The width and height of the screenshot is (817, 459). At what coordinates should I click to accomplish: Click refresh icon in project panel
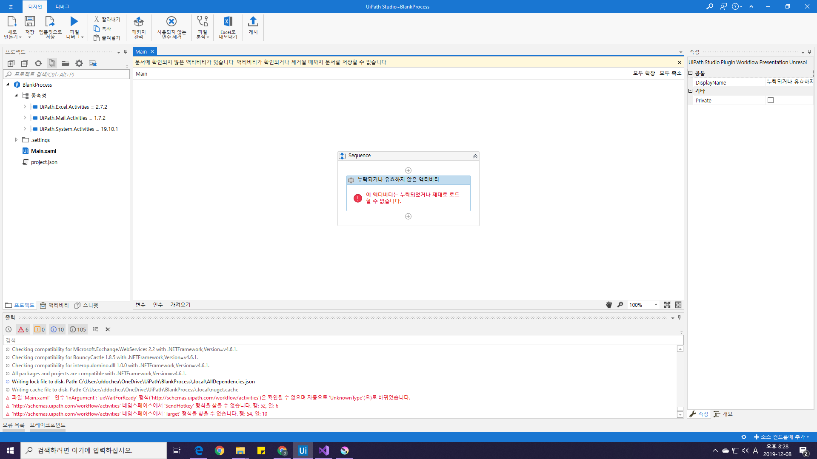coord(38,63)
